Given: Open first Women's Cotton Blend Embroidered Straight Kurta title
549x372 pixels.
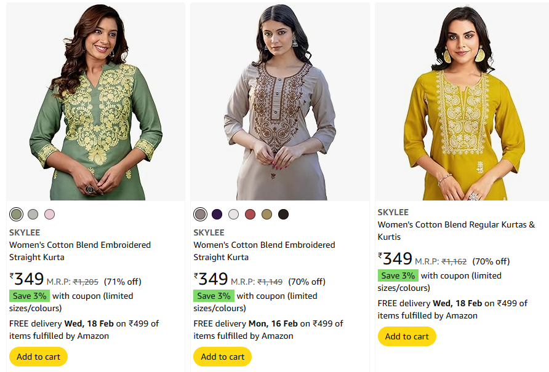Looking at the screenshot, I should 80,251.
